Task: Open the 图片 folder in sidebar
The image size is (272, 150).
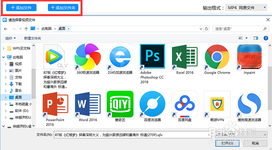Action: (x=16, y=71)
